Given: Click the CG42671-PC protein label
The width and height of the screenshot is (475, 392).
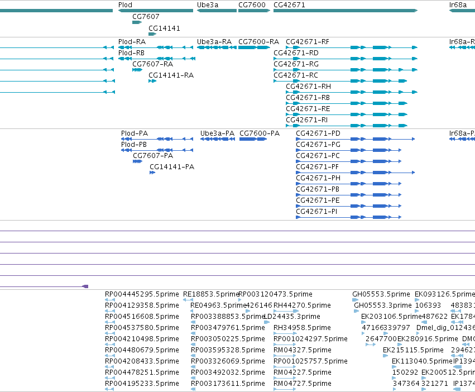Looking at the screenshot, I should [318, 156].
